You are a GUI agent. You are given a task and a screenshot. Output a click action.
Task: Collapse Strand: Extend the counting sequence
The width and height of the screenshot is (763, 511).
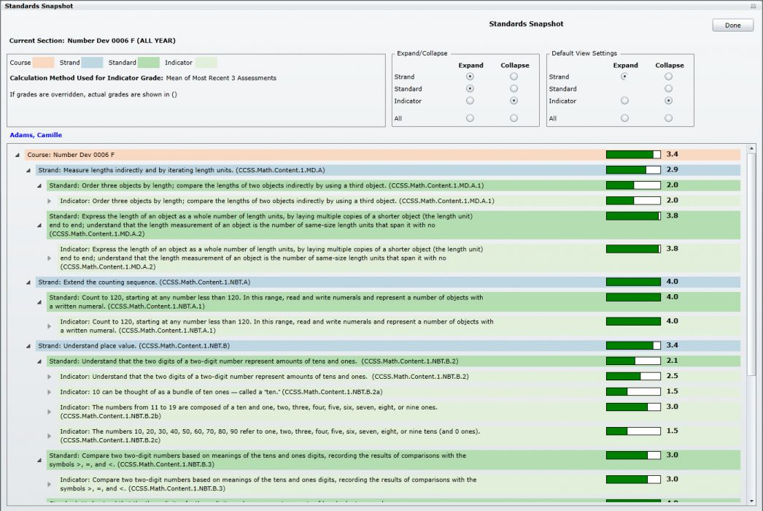pyautogui.click(x=28, y=282)
